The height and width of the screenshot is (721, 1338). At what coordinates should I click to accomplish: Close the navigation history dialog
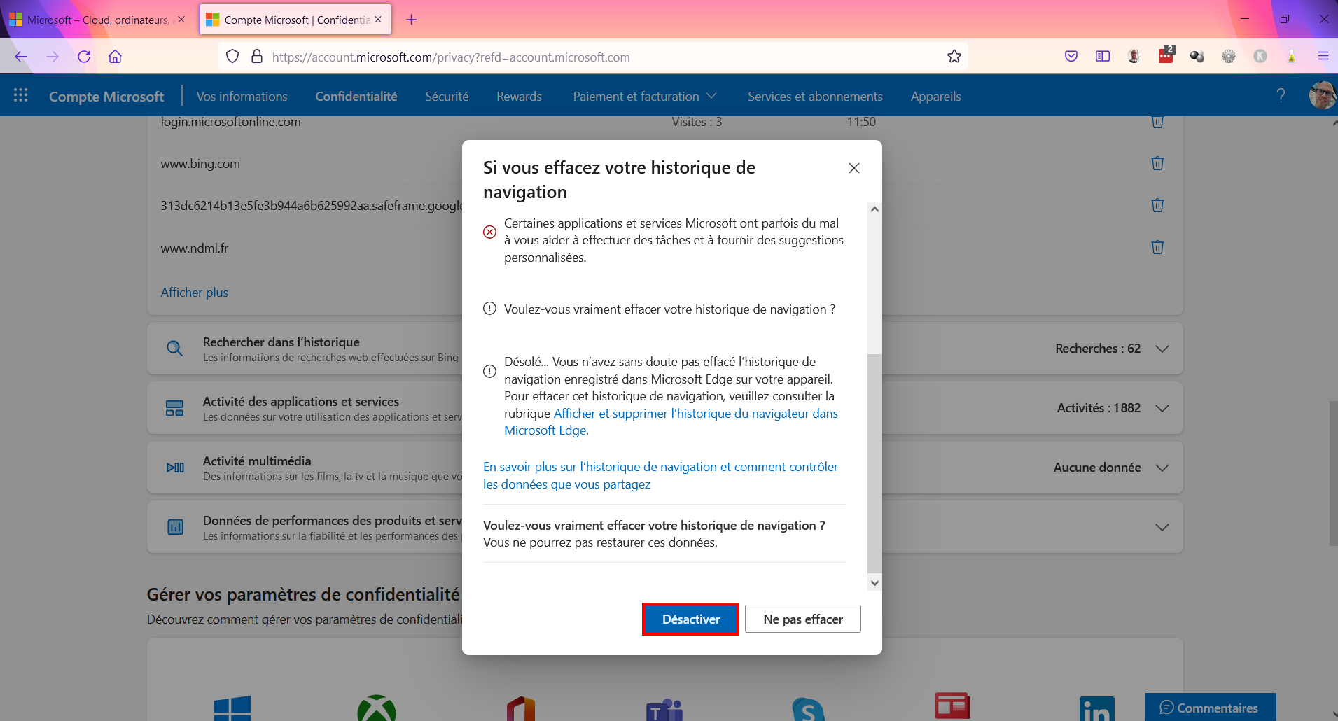coord(854,168)
